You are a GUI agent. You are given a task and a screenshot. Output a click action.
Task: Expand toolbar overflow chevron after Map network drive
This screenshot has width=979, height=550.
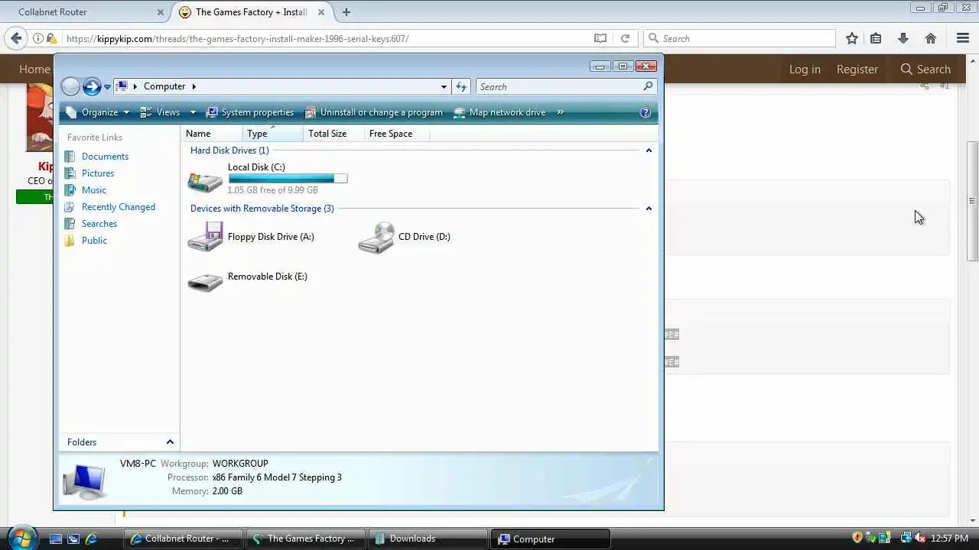(560, 112)
